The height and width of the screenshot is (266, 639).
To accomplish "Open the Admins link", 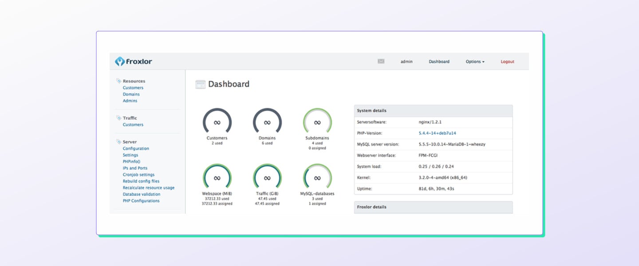I will (130, 101).
